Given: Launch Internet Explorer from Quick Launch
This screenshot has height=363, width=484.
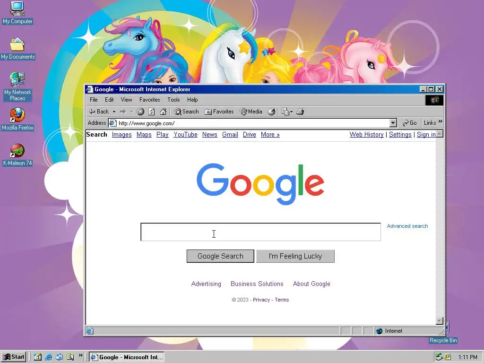Looking at the screenshot, I should (49, 357).
